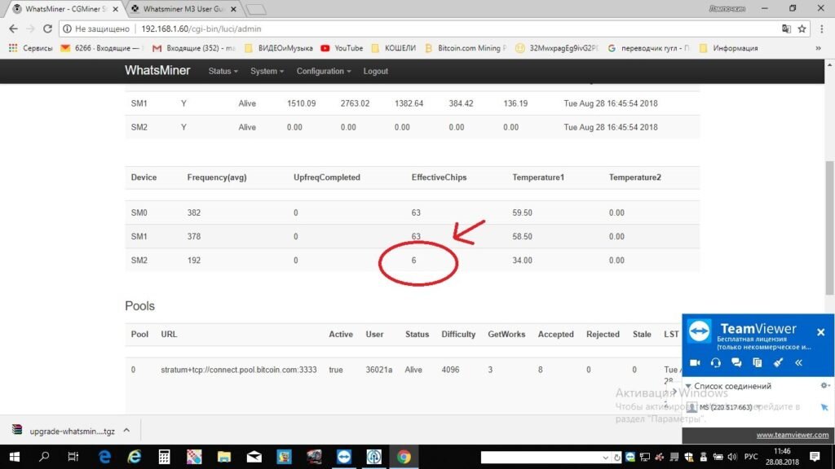Viewport: 835px width, 469px height.
Task: Open the taskbar address dropdown arrow
Action: [606, 458]
